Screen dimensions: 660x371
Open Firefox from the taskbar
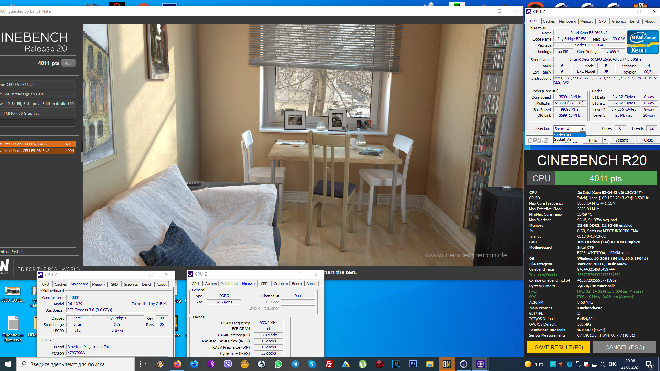177,364
